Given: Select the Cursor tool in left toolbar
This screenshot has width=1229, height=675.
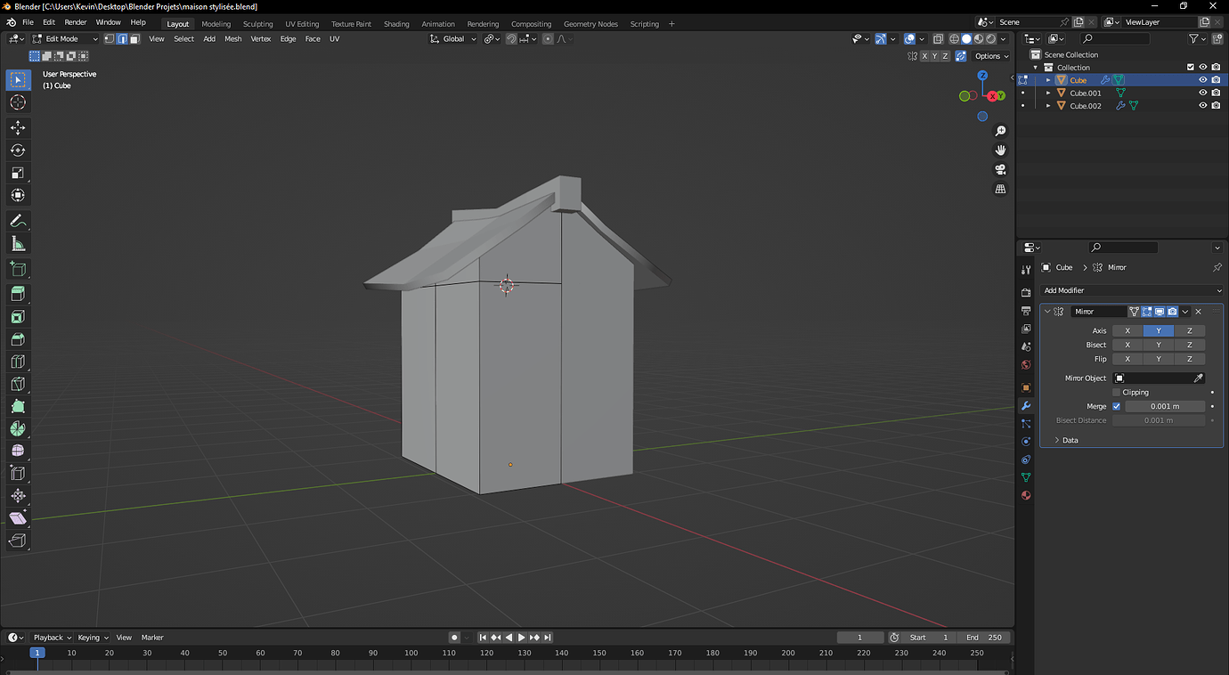Looking at the screenshot, I should [18, 102].
